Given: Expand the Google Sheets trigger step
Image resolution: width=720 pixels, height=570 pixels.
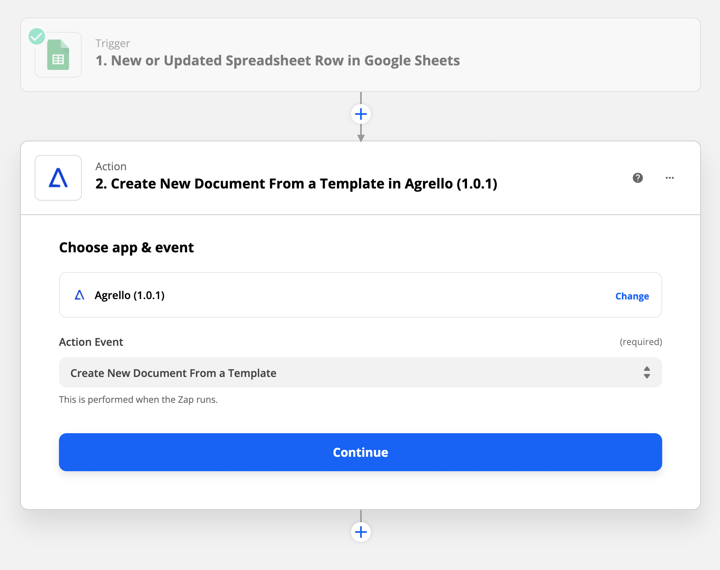Looking at the screenshot, I should coord(361,55).
